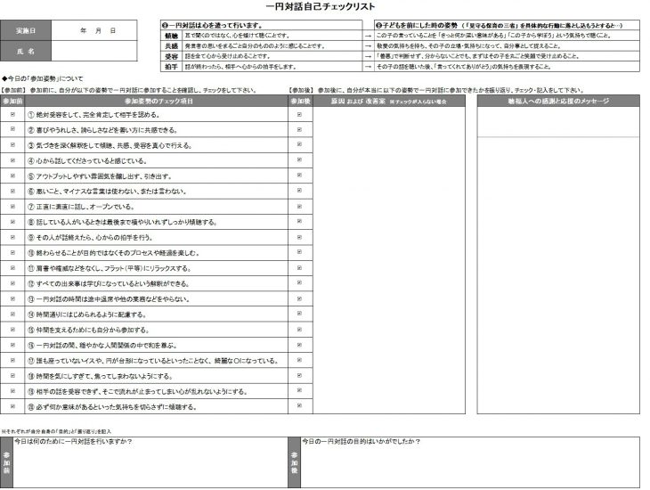Mark 参加前 checkbox for item ⑧ しっかり傾聴する
This screenshot has width=650, height=490.
(x=12, y=222)
